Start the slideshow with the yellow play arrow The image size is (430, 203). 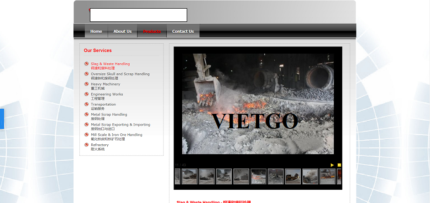(x=332, y=165)
